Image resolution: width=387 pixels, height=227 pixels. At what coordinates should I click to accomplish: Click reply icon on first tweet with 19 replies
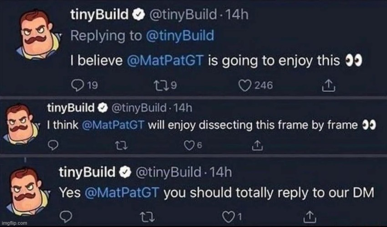tap(77, 86)
